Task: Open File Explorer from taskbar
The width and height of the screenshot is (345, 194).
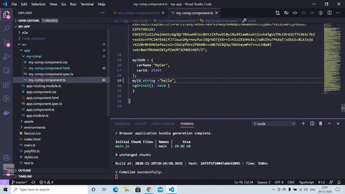Action: [x=127, y=189]
